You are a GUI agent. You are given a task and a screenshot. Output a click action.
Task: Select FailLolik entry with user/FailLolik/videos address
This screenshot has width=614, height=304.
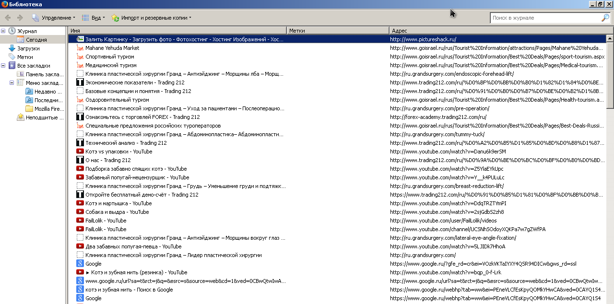[x=337, y=221]
